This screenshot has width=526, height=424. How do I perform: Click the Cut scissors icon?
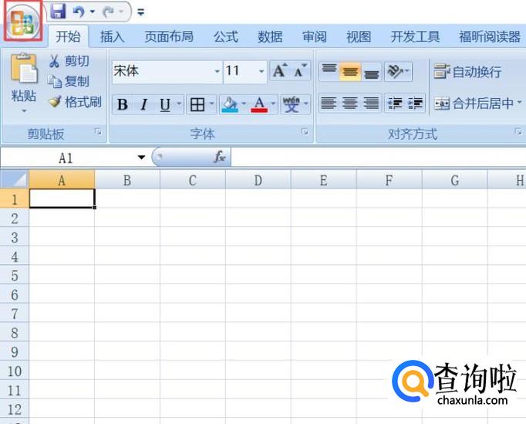55,61
